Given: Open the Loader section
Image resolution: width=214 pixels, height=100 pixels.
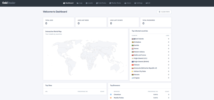Looking at the screenshot, I should 89,3.
